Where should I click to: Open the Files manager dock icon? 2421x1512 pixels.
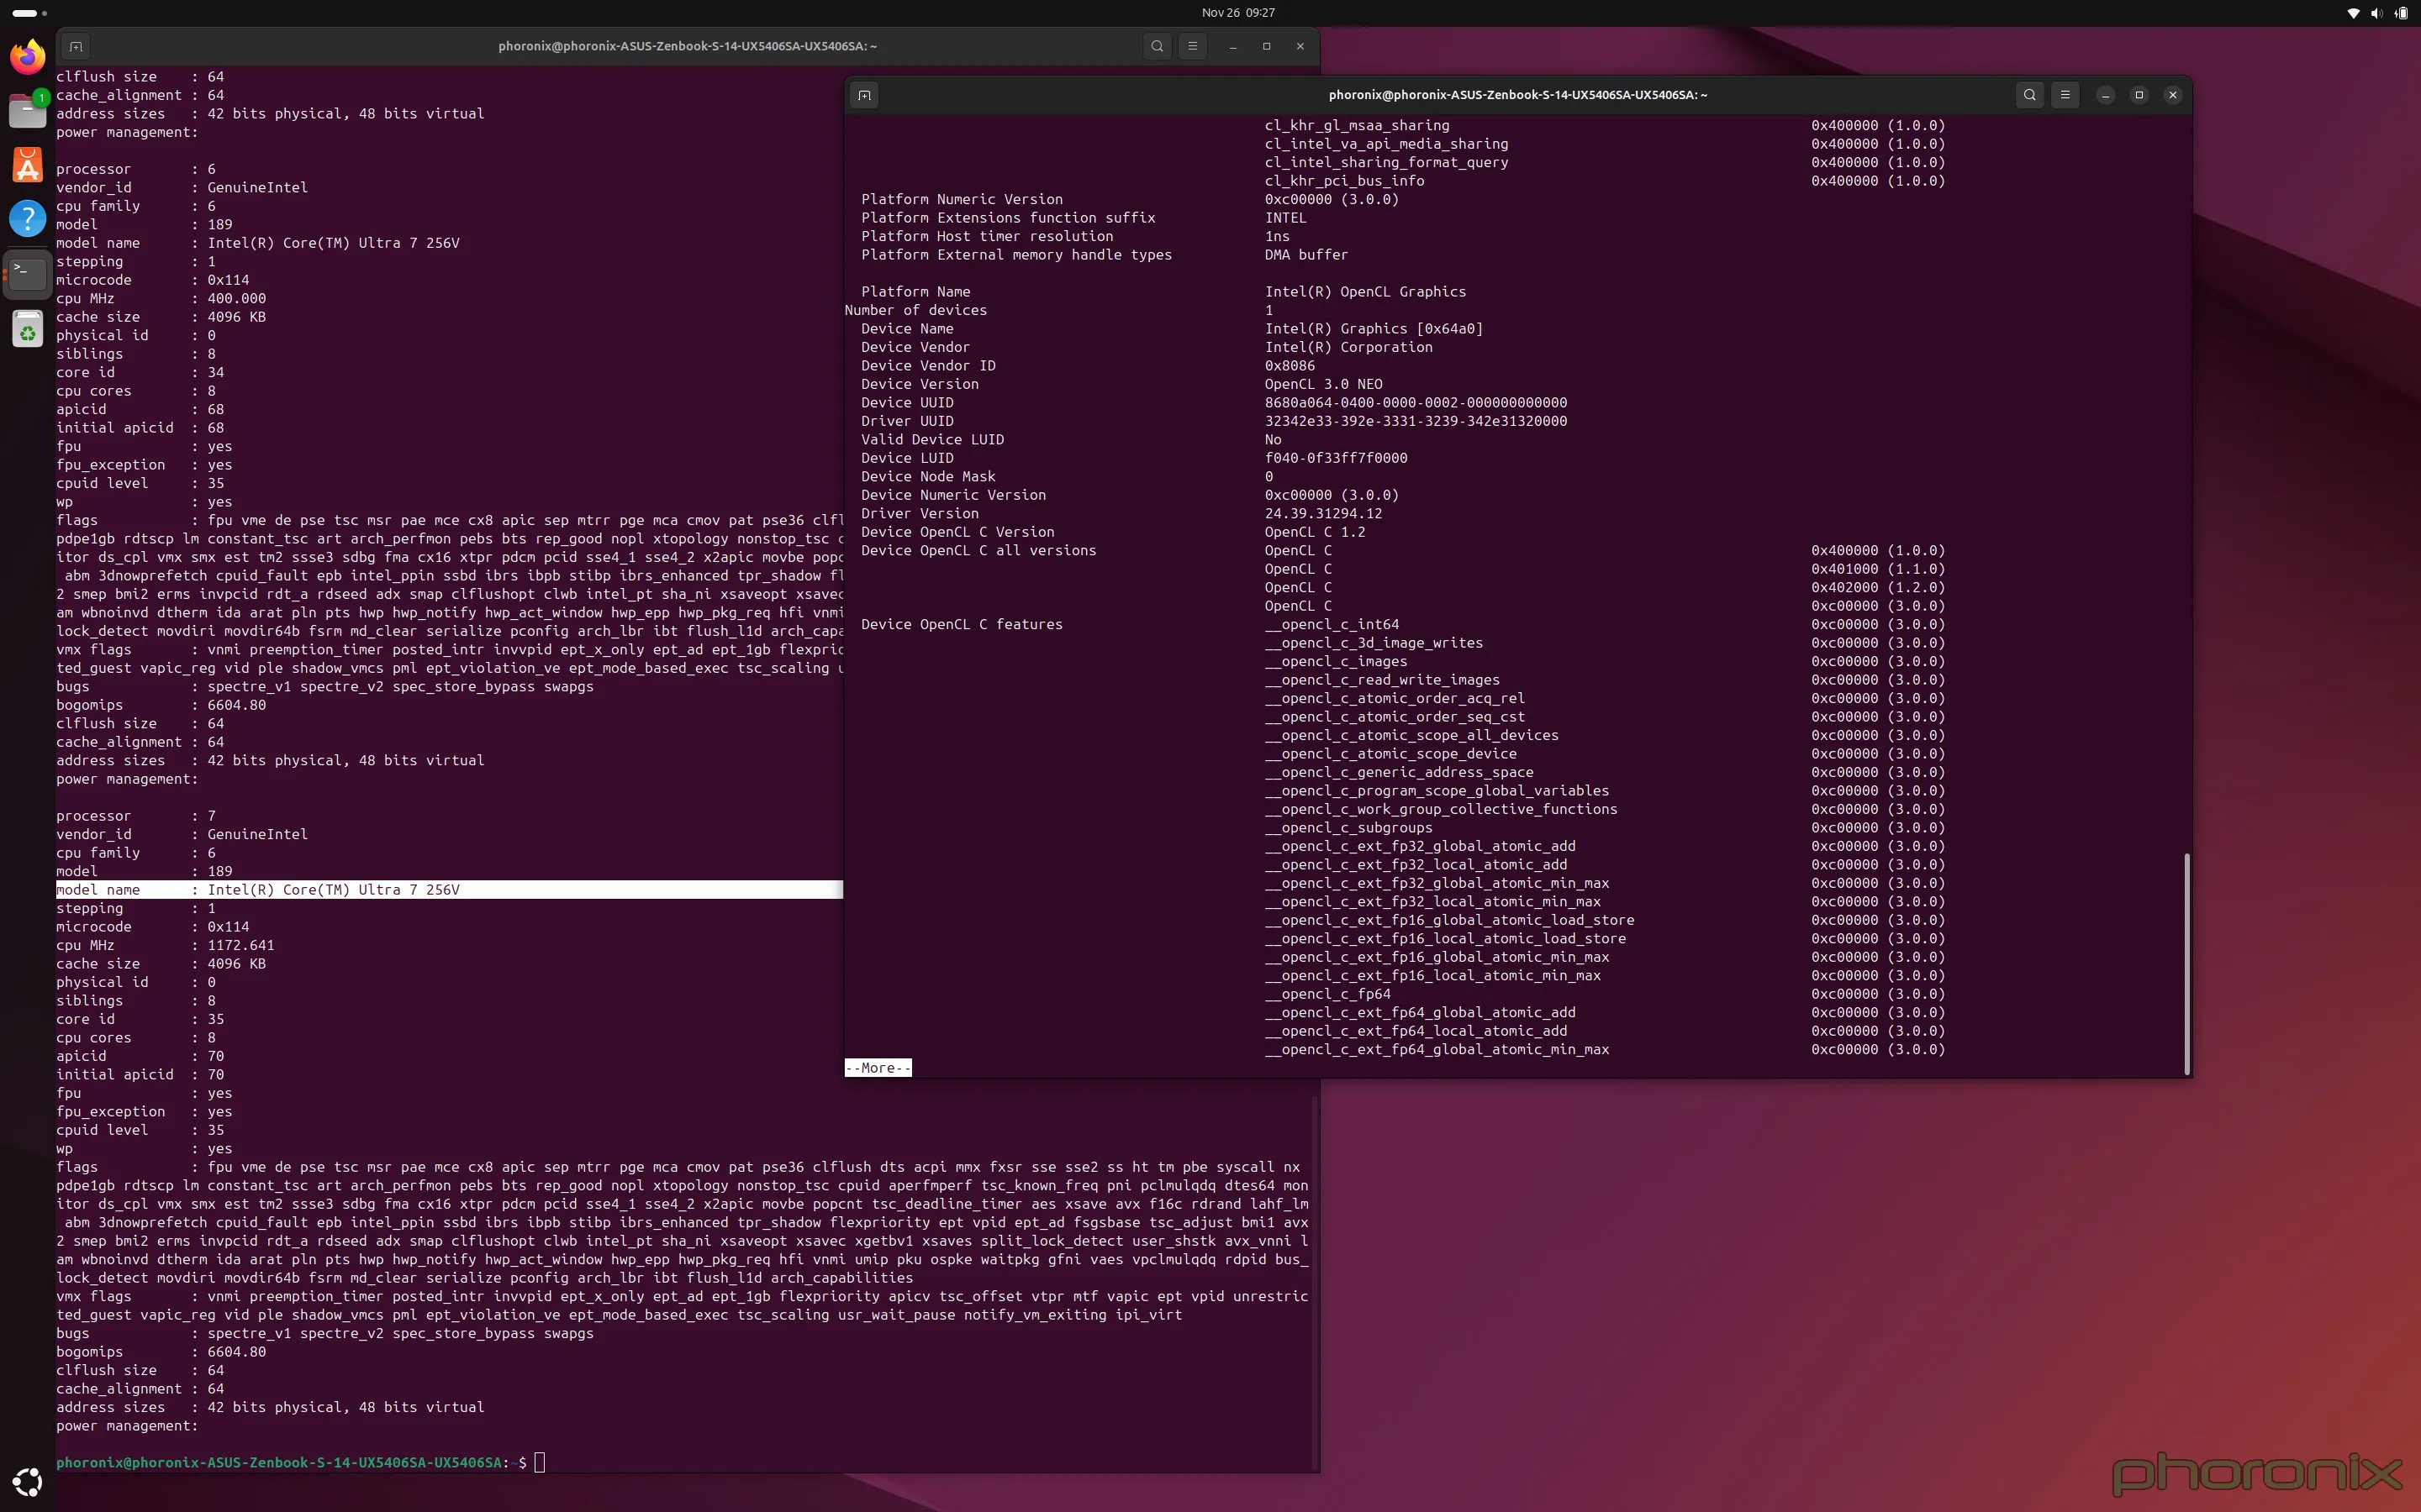tap(27, 110)
